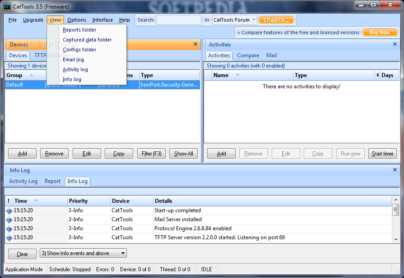Click the Filter (F3) button
404x278 pixels.
151,154
